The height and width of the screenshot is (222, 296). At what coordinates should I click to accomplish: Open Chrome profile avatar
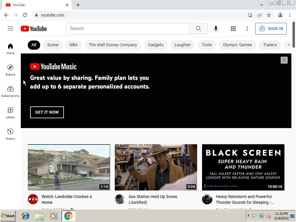(280, 15)
